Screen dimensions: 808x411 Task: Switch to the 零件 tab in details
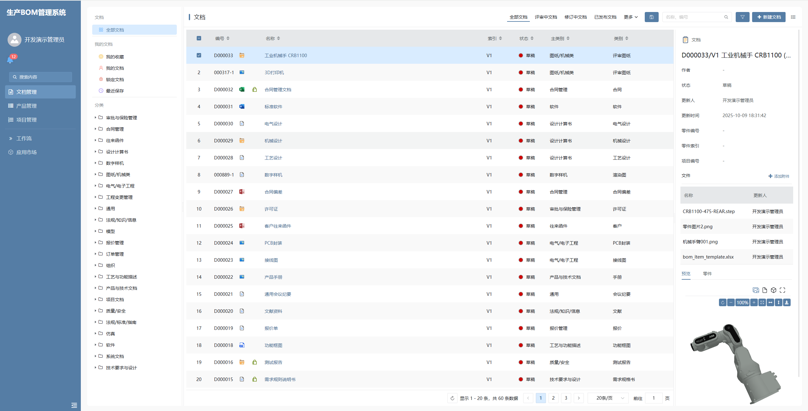click(707, 274)
